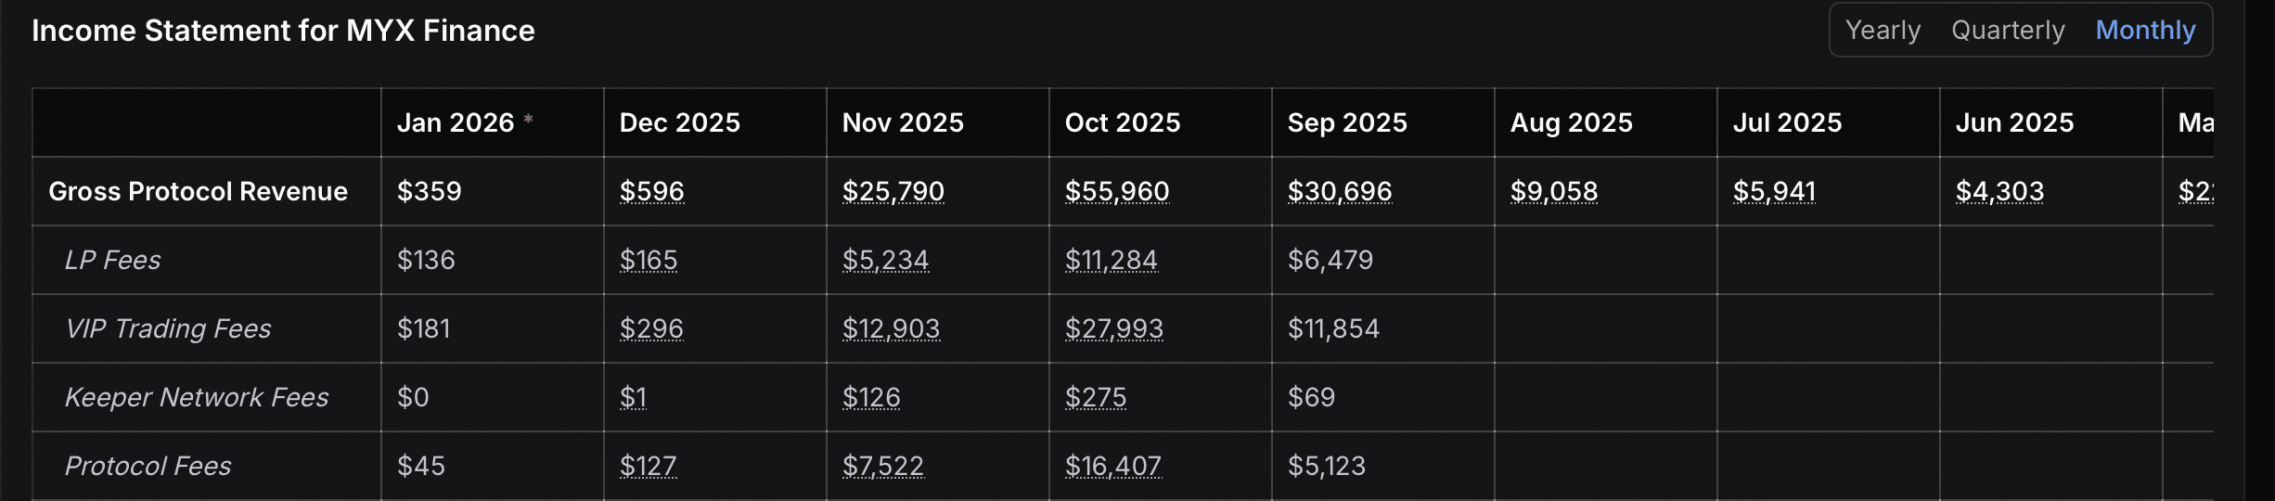The image size is (2275, 501).
Task: Click the $126 Keeper Network Fees value
Action: click(870, 397)
